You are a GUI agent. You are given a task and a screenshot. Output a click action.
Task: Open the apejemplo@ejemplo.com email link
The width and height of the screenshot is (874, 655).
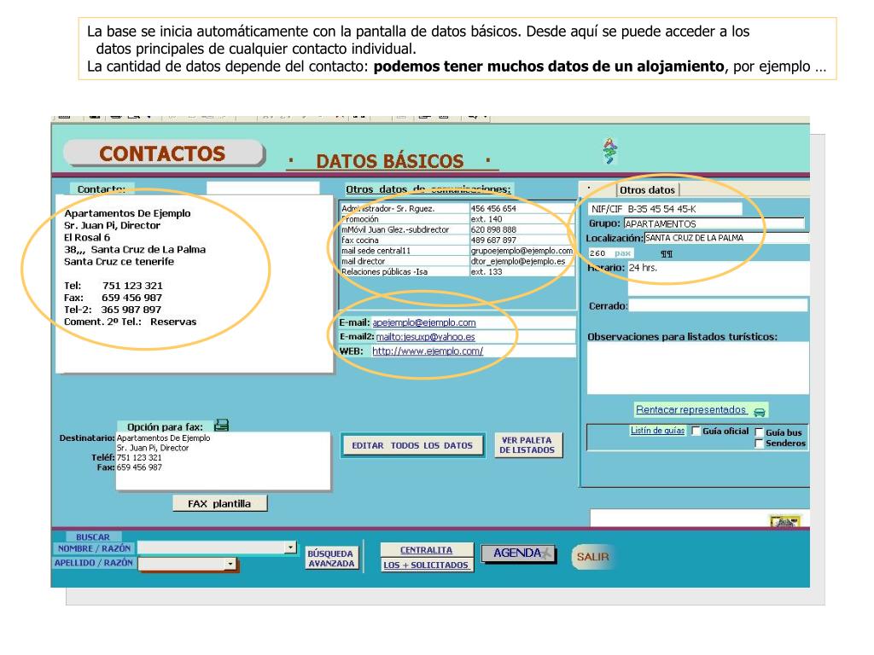423,322
